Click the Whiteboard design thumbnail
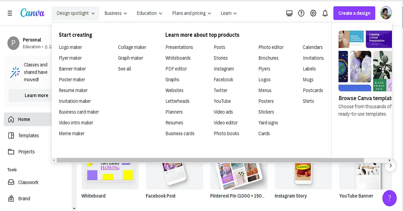This screenshot has height=211, width=403. (x=110, y=176)
